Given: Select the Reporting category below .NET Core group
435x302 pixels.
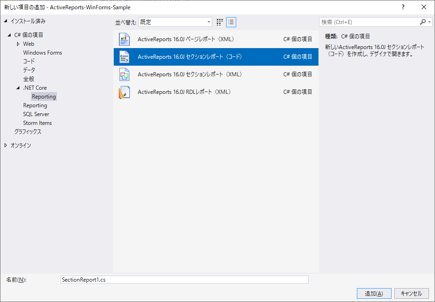Looking at the screenshot, I should coord(35,105).
